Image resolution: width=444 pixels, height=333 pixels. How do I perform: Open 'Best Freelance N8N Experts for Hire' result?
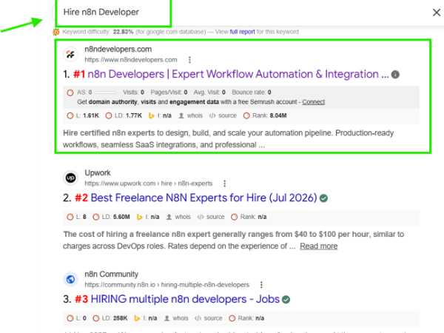(x=203, y=198)
